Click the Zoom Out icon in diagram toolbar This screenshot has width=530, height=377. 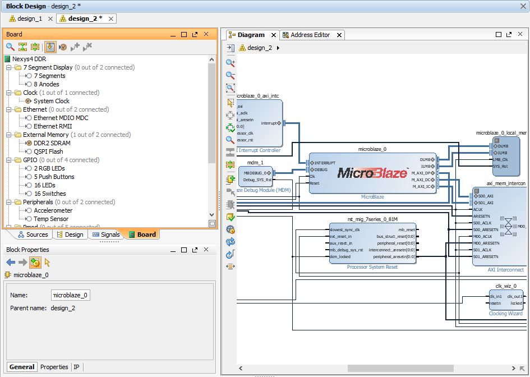pos(231,75)
